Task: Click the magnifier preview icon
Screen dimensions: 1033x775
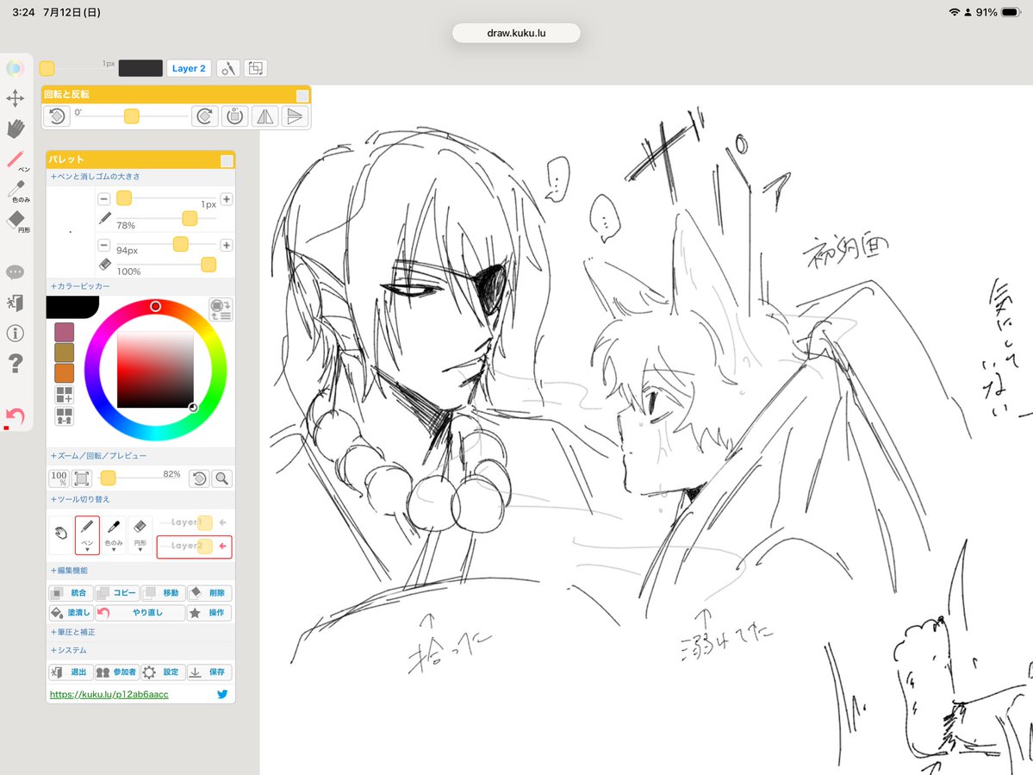Action: coord(222,478)
